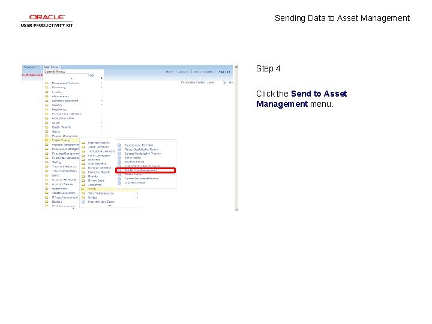Image resolution: width=432 pixels, height=324 pixels.
Task: Open the Main Menu dropdown
Action: click(x=52, y=67)
